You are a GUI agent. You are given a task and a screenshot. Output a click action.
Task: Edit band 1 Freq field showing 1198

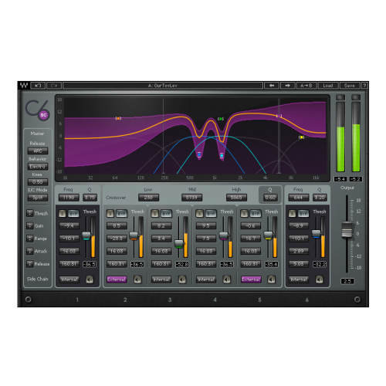[69, 198]
